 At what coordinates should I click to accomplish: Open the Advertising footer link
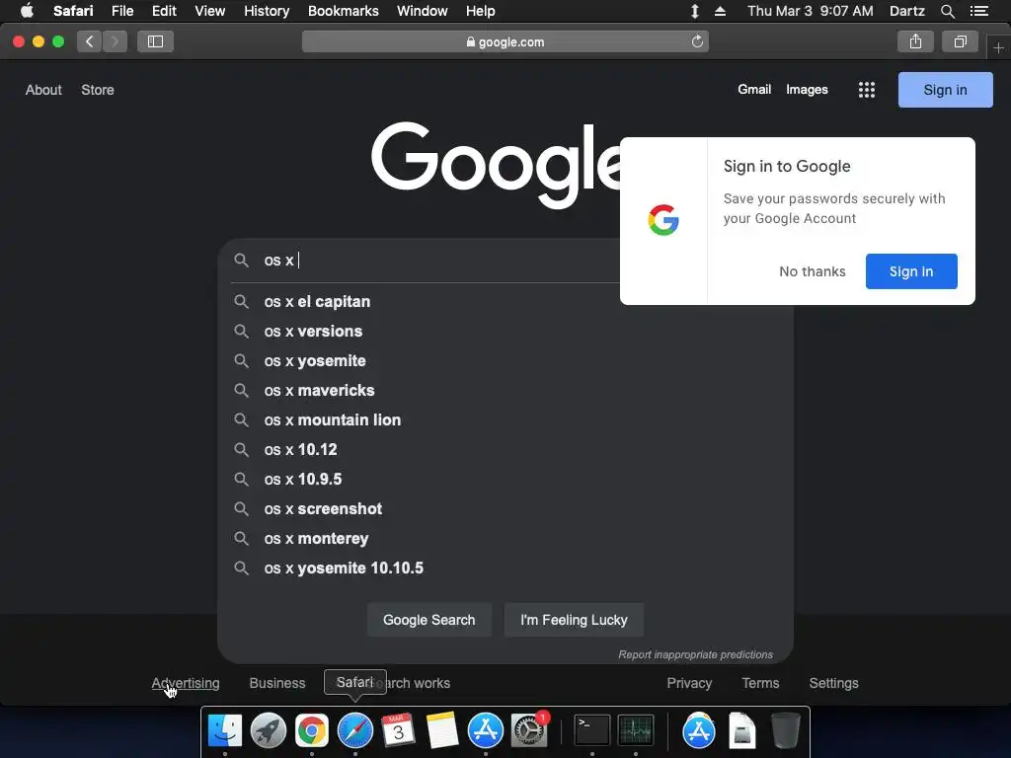pyautogui.click(x=186, y=683)
